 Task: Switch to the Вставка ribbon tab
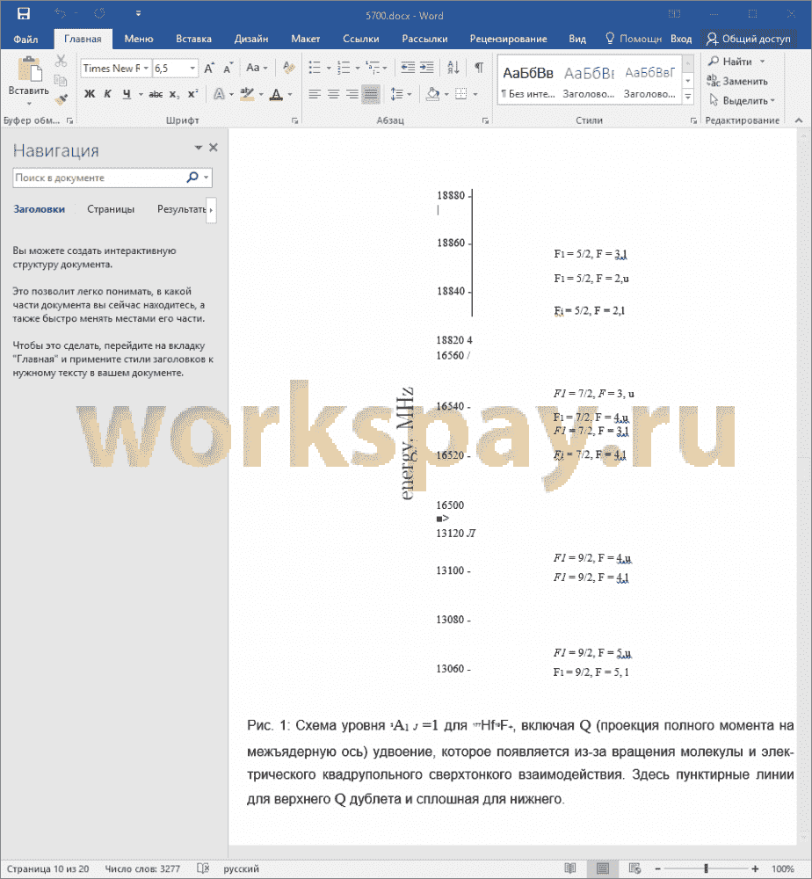pyautogui.click(x=193, y=39)
